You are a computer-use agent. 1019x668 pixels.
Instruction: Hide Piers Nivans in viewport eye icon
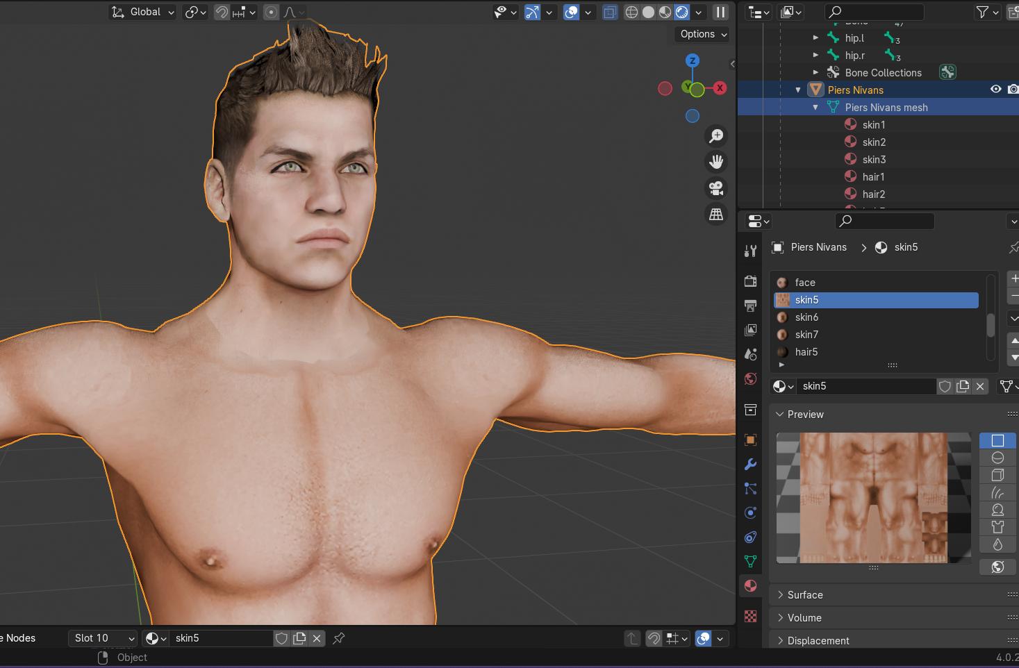(x=995, y=90)
